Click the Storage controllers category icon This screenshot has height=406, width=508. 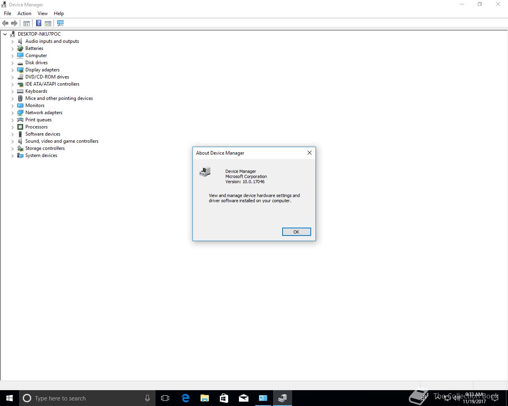(20, 148)
